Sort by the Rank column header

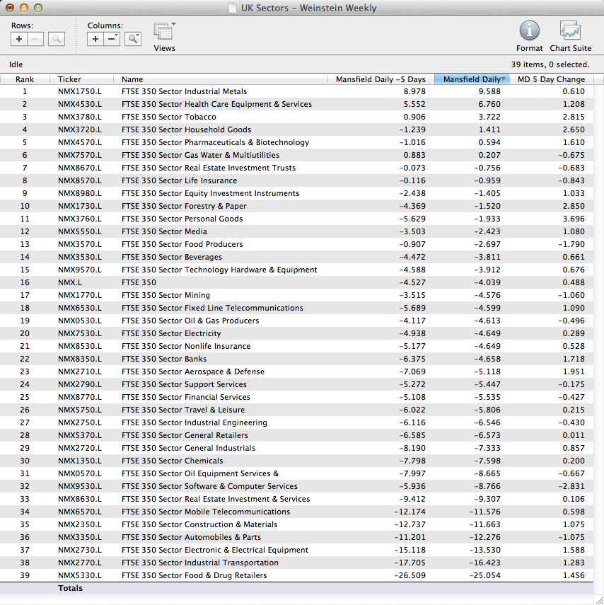pyautogui.click(x=25, y=79)
